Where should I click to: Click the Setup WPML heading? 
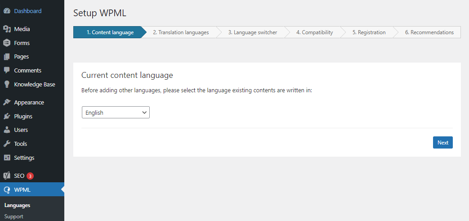pyautogui.click(x=100, y=13)
